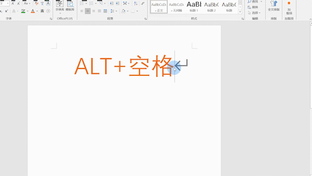Screen dimensions: 312x176
Task: Open the OfficePLUS font library (字体库)
Action: [x=59, y=6]
